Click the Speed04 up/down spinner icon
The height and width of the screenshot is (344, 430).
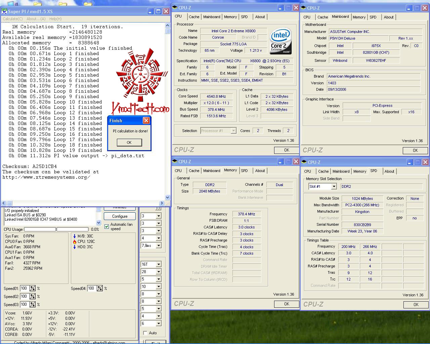tap(100, 289)
